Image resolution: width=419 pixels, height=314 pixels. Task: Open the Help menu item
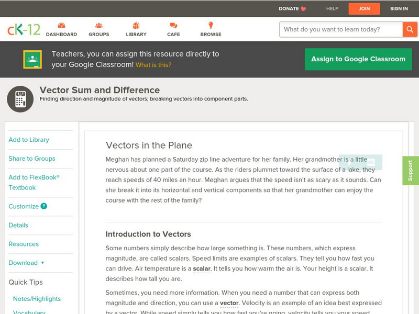tap(332, 9)
